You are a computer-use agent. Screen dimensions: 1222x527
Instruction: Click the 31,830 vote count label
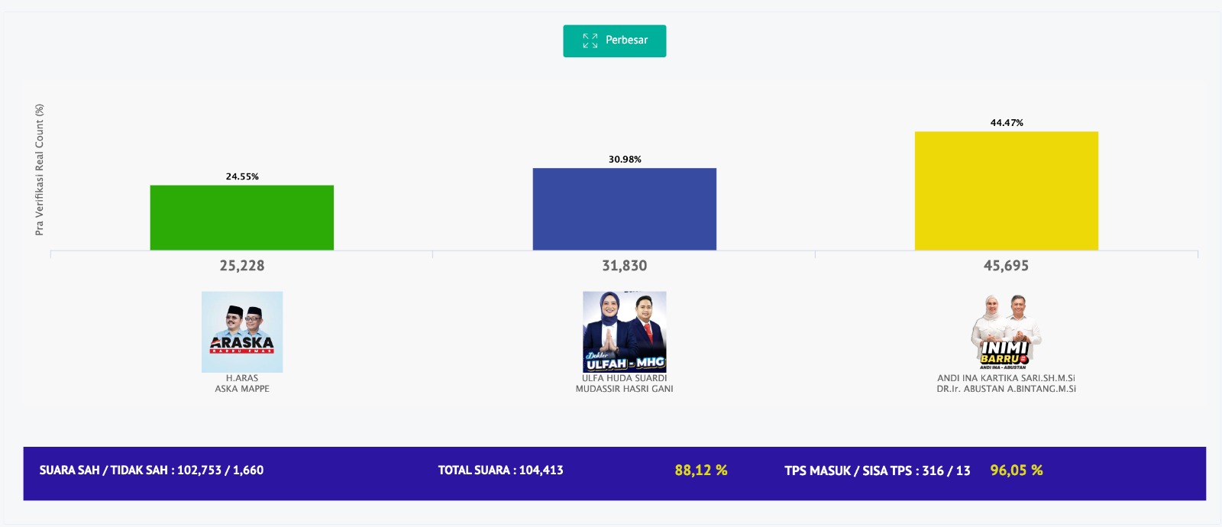tap(624, 266)
